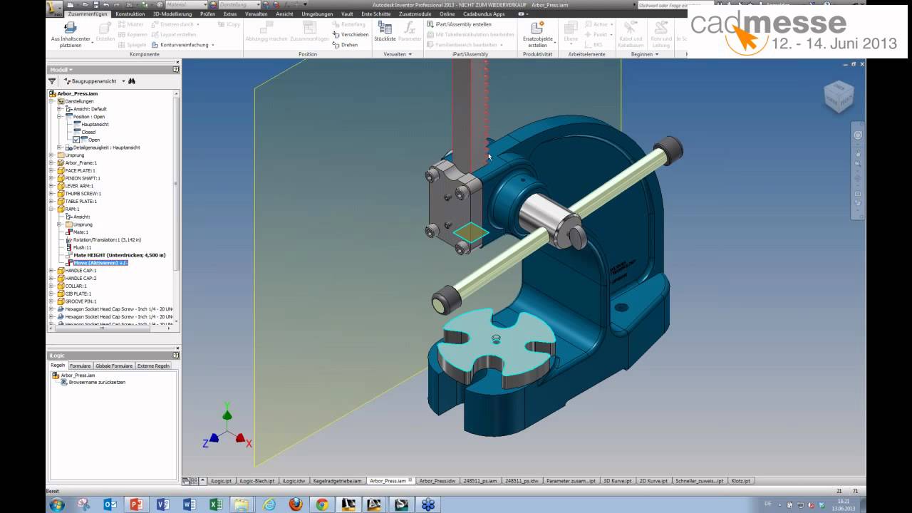Viewport: 912px width, 513px height.
Task: Open Chrome from the taskbar
Action: pyautogui.click(x=321, y=504)
